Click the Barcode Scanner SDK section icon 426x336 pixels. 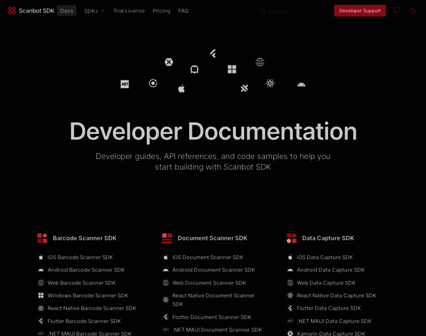[42, 238]
